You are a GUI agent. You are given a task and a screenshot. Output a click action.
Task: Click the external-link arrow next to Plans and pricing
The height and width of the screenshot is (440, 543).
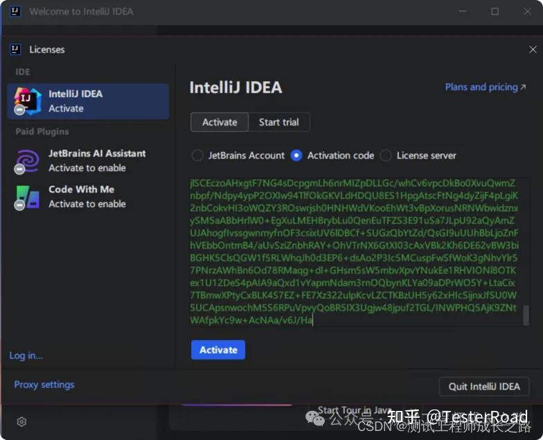(x=523, y=87)
